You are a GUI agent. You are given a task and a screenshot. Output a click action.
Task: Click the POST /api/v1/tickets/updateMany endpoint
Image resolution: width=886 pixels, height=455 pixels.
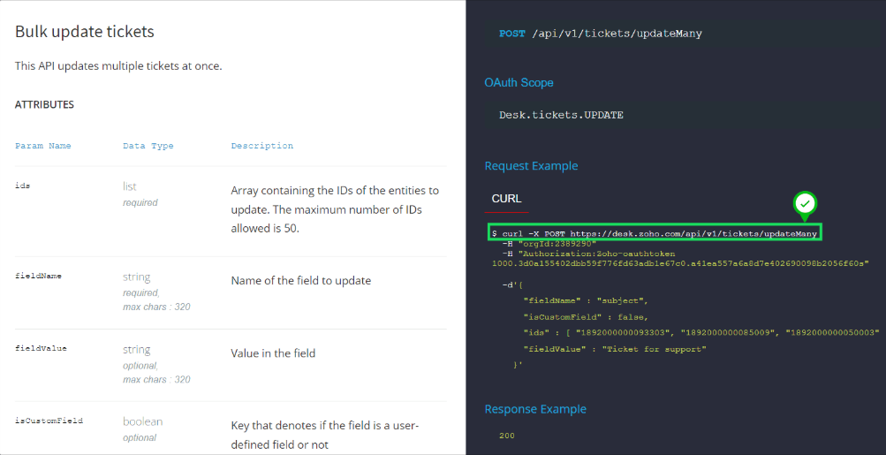point(601,34)
